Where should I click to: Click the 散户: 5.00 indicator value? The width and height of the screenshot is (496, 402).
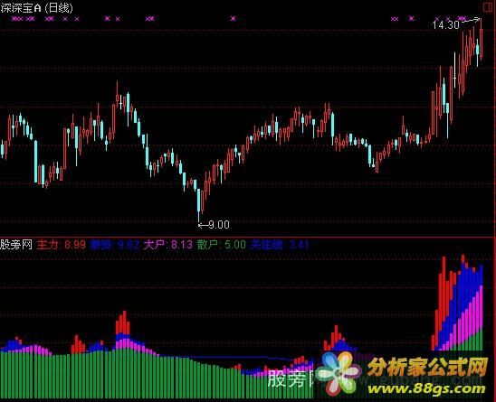coord(222,245)
